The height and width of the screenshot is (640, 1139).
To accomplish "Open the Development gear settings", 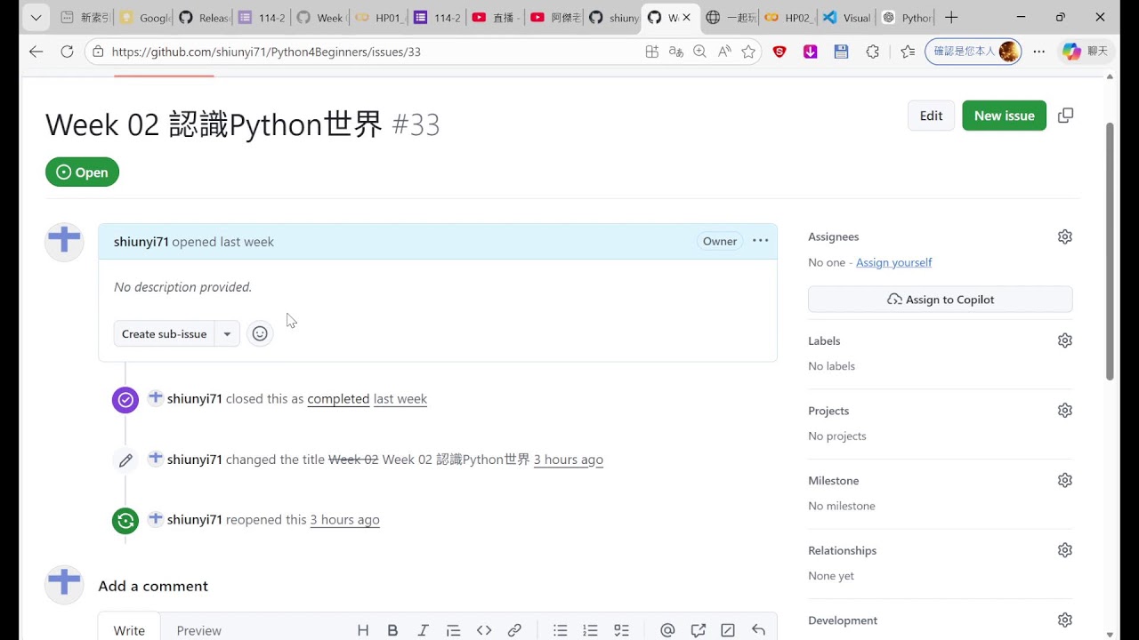I will (1064, 620).
